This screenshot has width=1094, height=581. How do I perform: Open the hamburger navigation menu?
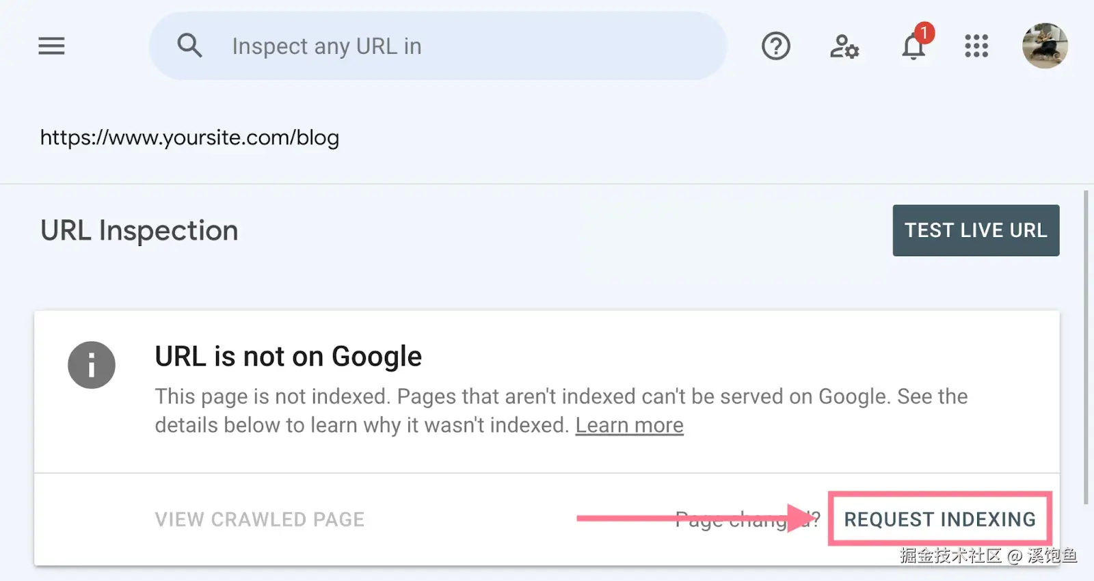pos(51,46)
